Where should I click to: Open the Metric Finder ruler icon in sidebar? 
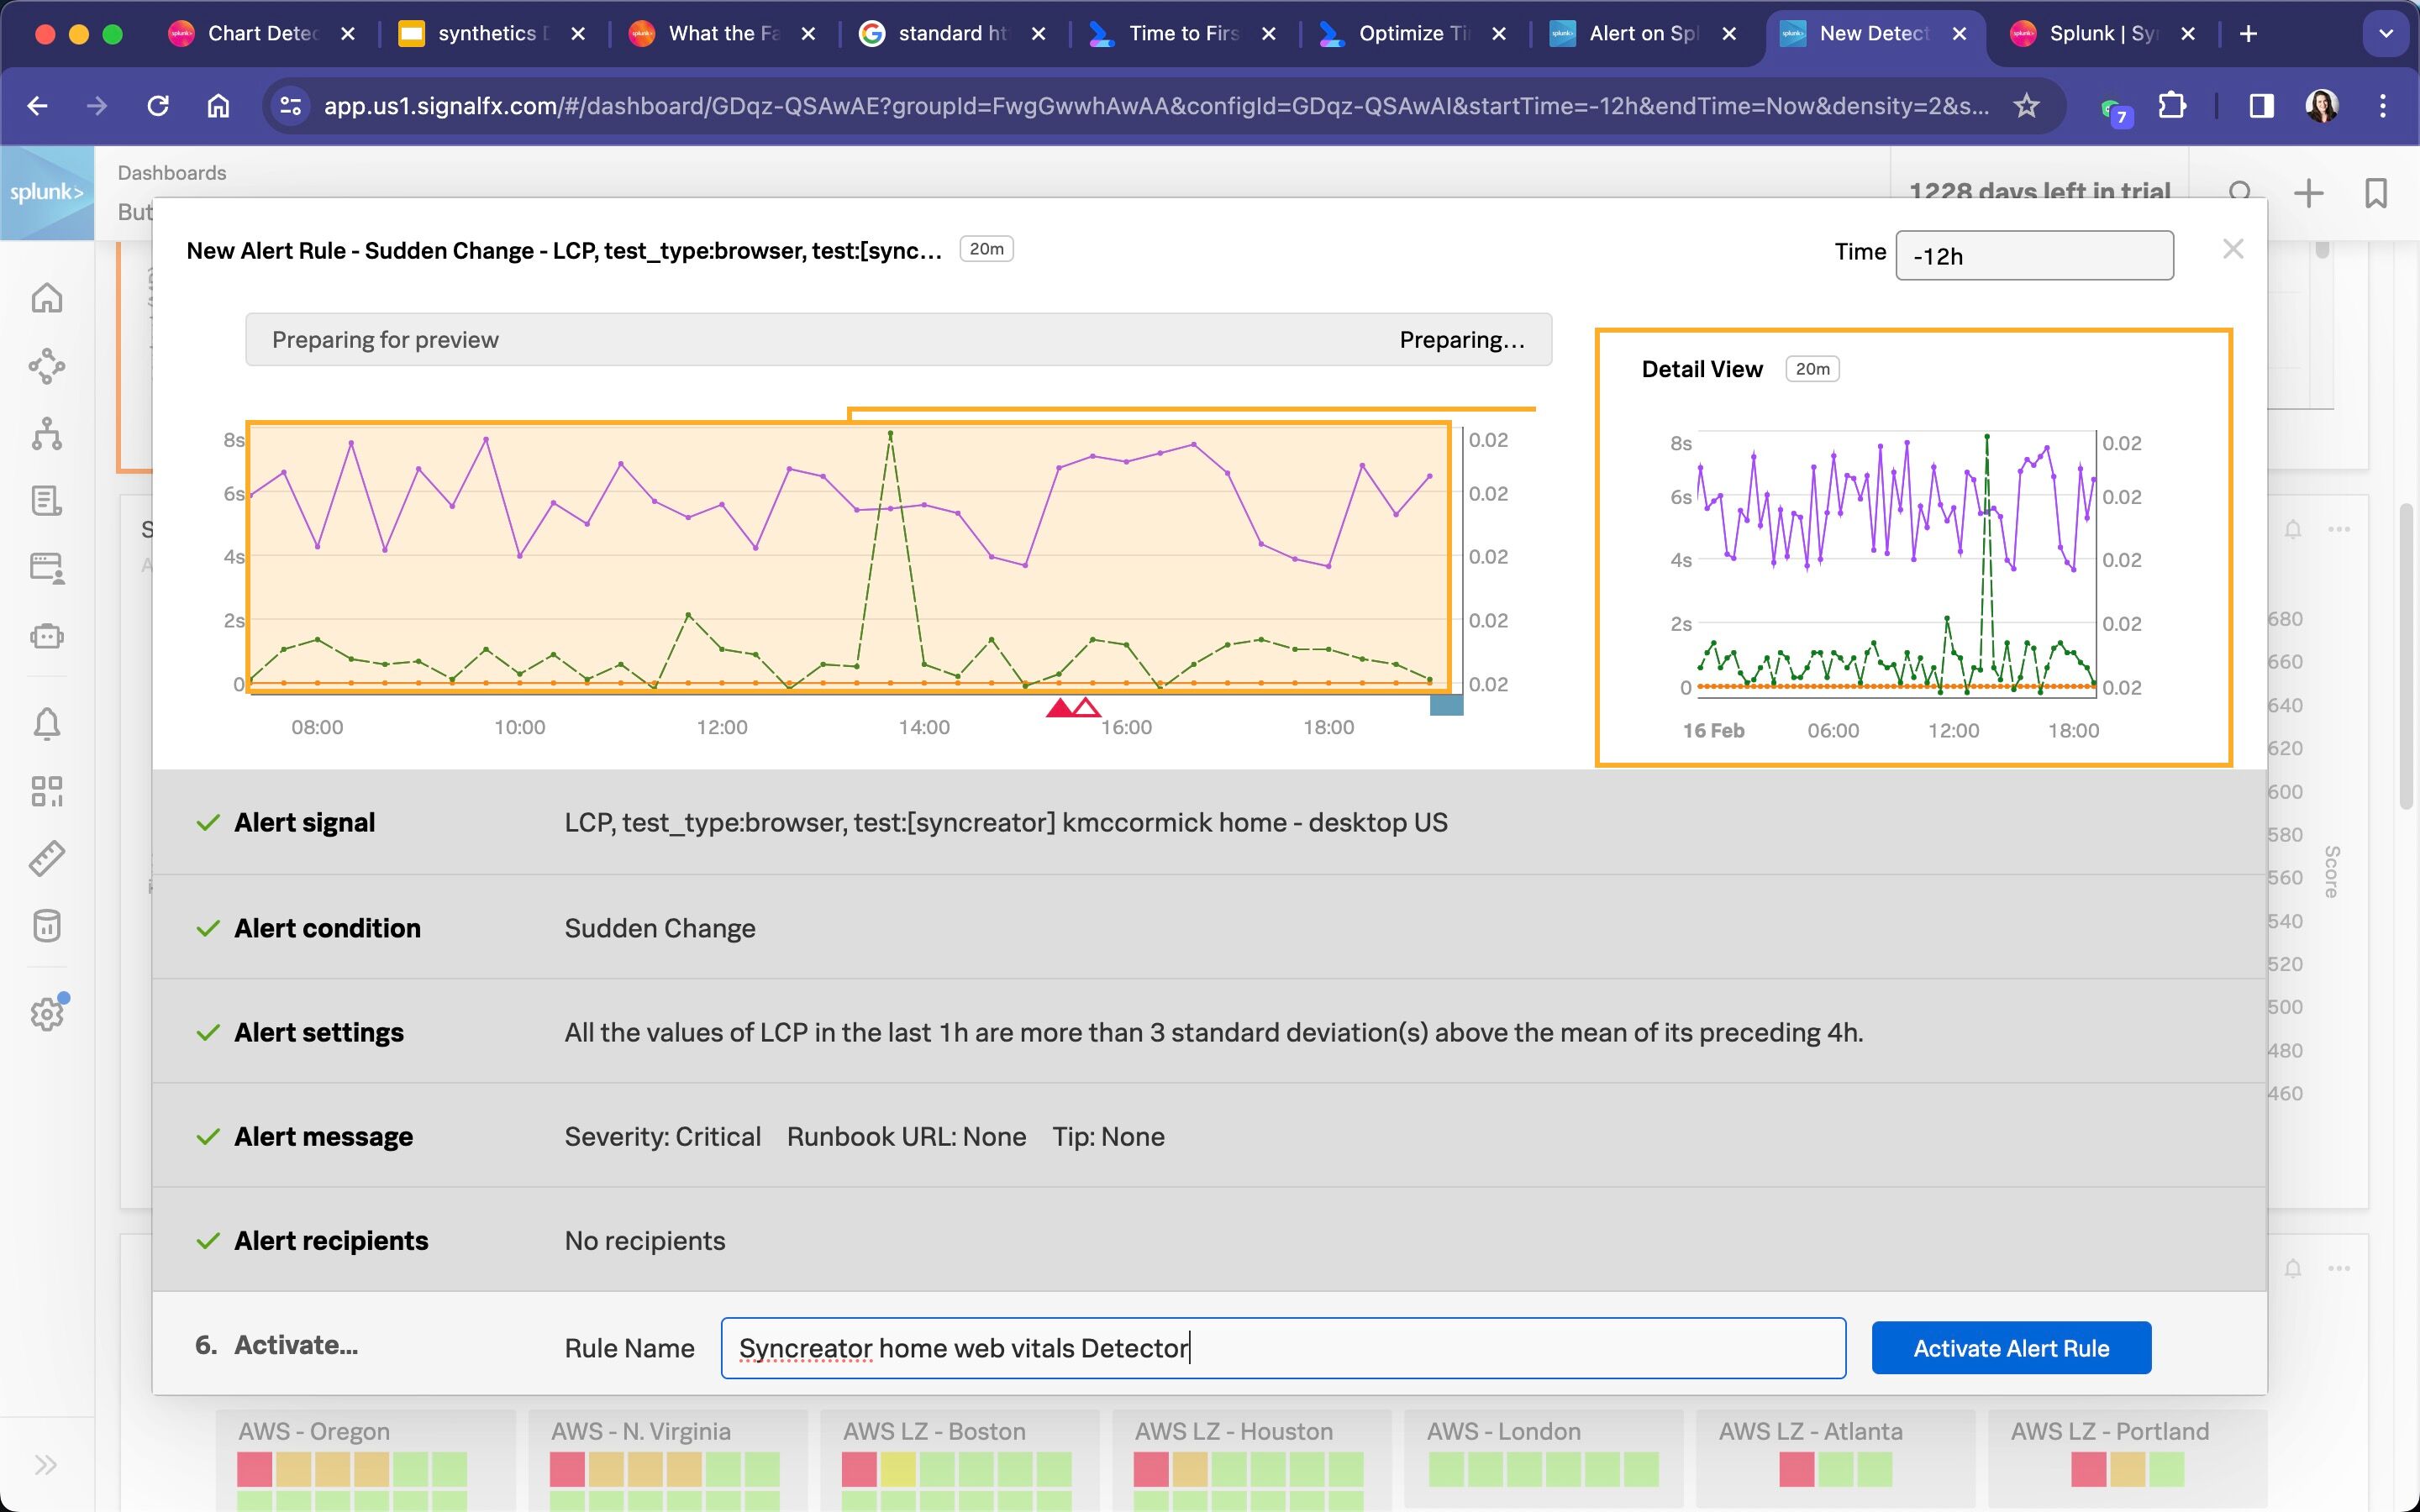pos(47,858)
